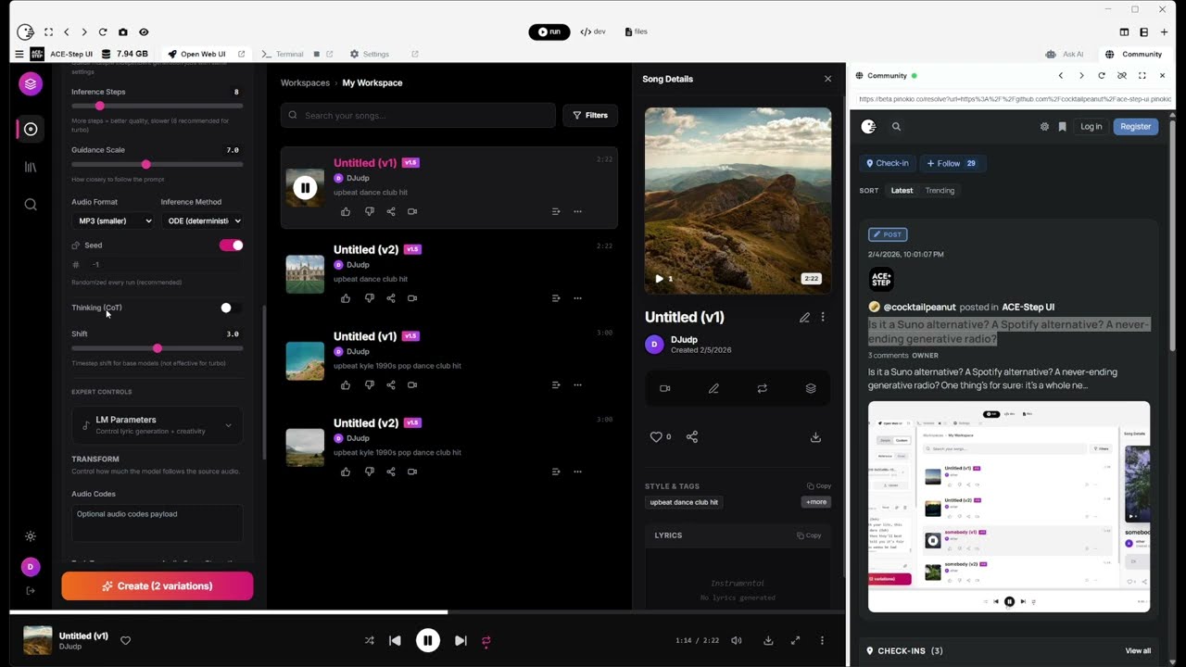Pause playback in the bottom player
This screenshot has width=1186, height=667.
[427, 640]
